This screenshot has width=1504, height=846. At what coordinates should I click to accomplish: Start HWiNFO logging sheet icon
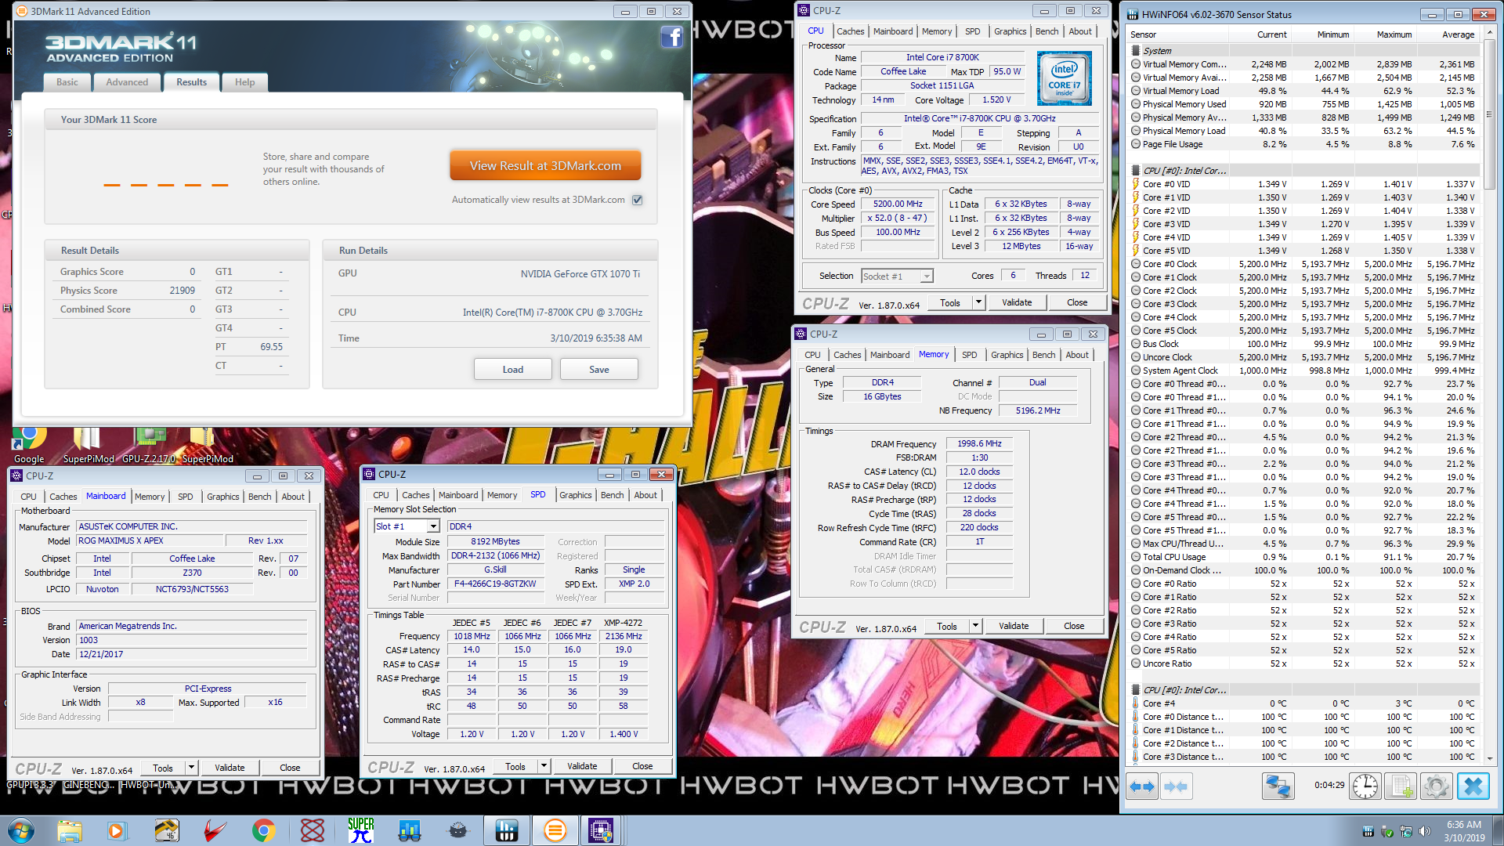coord(1401,786)
